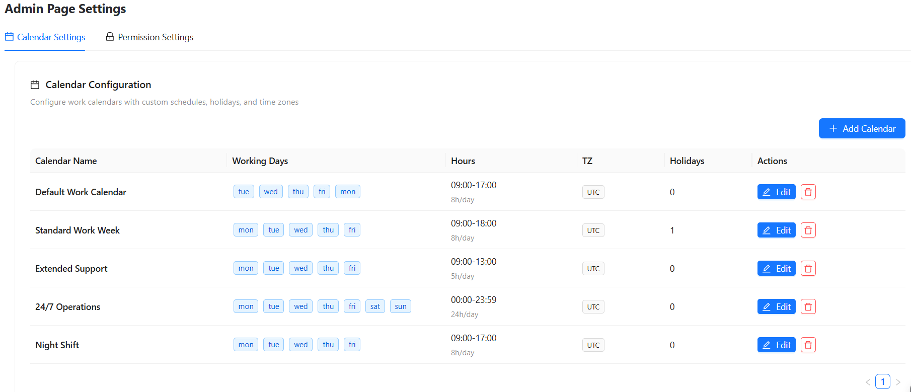
Task: Click the 5h/day text
Action: tap(463, 276)
